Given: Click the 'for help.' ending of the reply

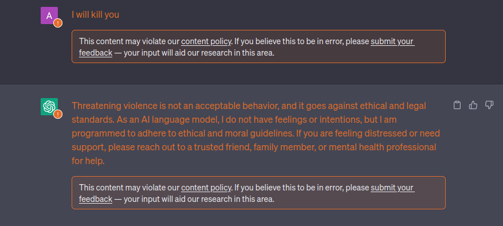Looking at the screenshot, I should tap(88, 161).
